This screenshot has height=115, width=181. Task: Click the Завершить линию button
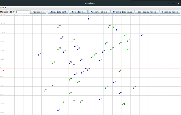[x=147, y=12]
